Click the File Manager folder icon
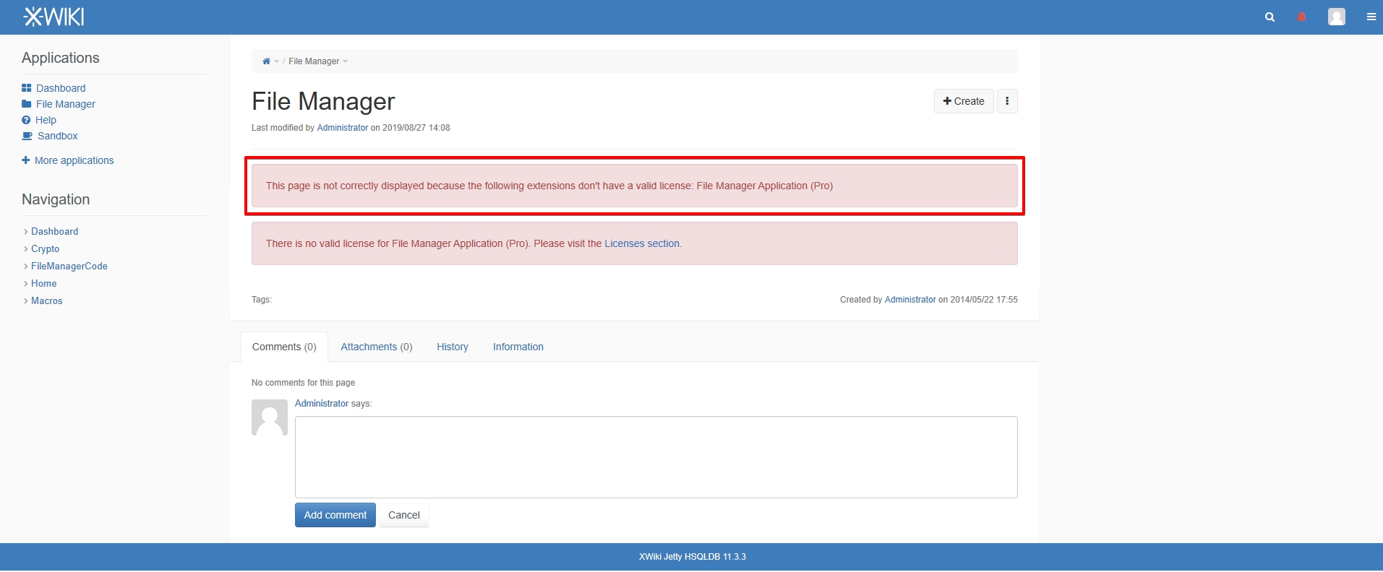The height and width of the screenshot is (572, 1383). point(27,104)
